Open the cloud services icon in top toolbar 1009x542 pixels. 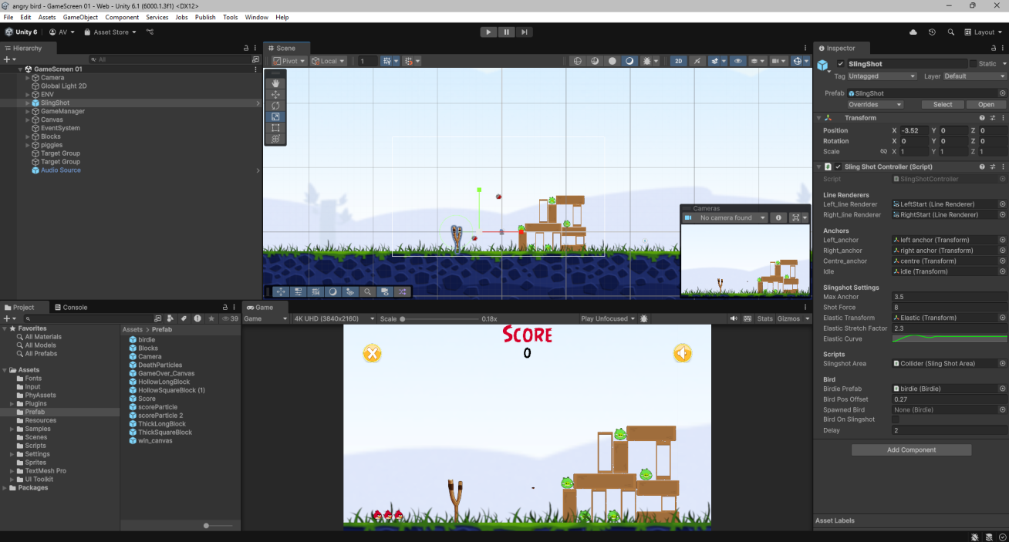(x=913, y=32)
